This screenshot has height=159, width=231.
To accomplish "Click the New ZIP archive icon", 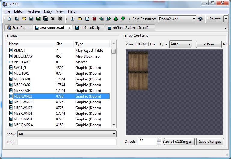I will [17, 19].
